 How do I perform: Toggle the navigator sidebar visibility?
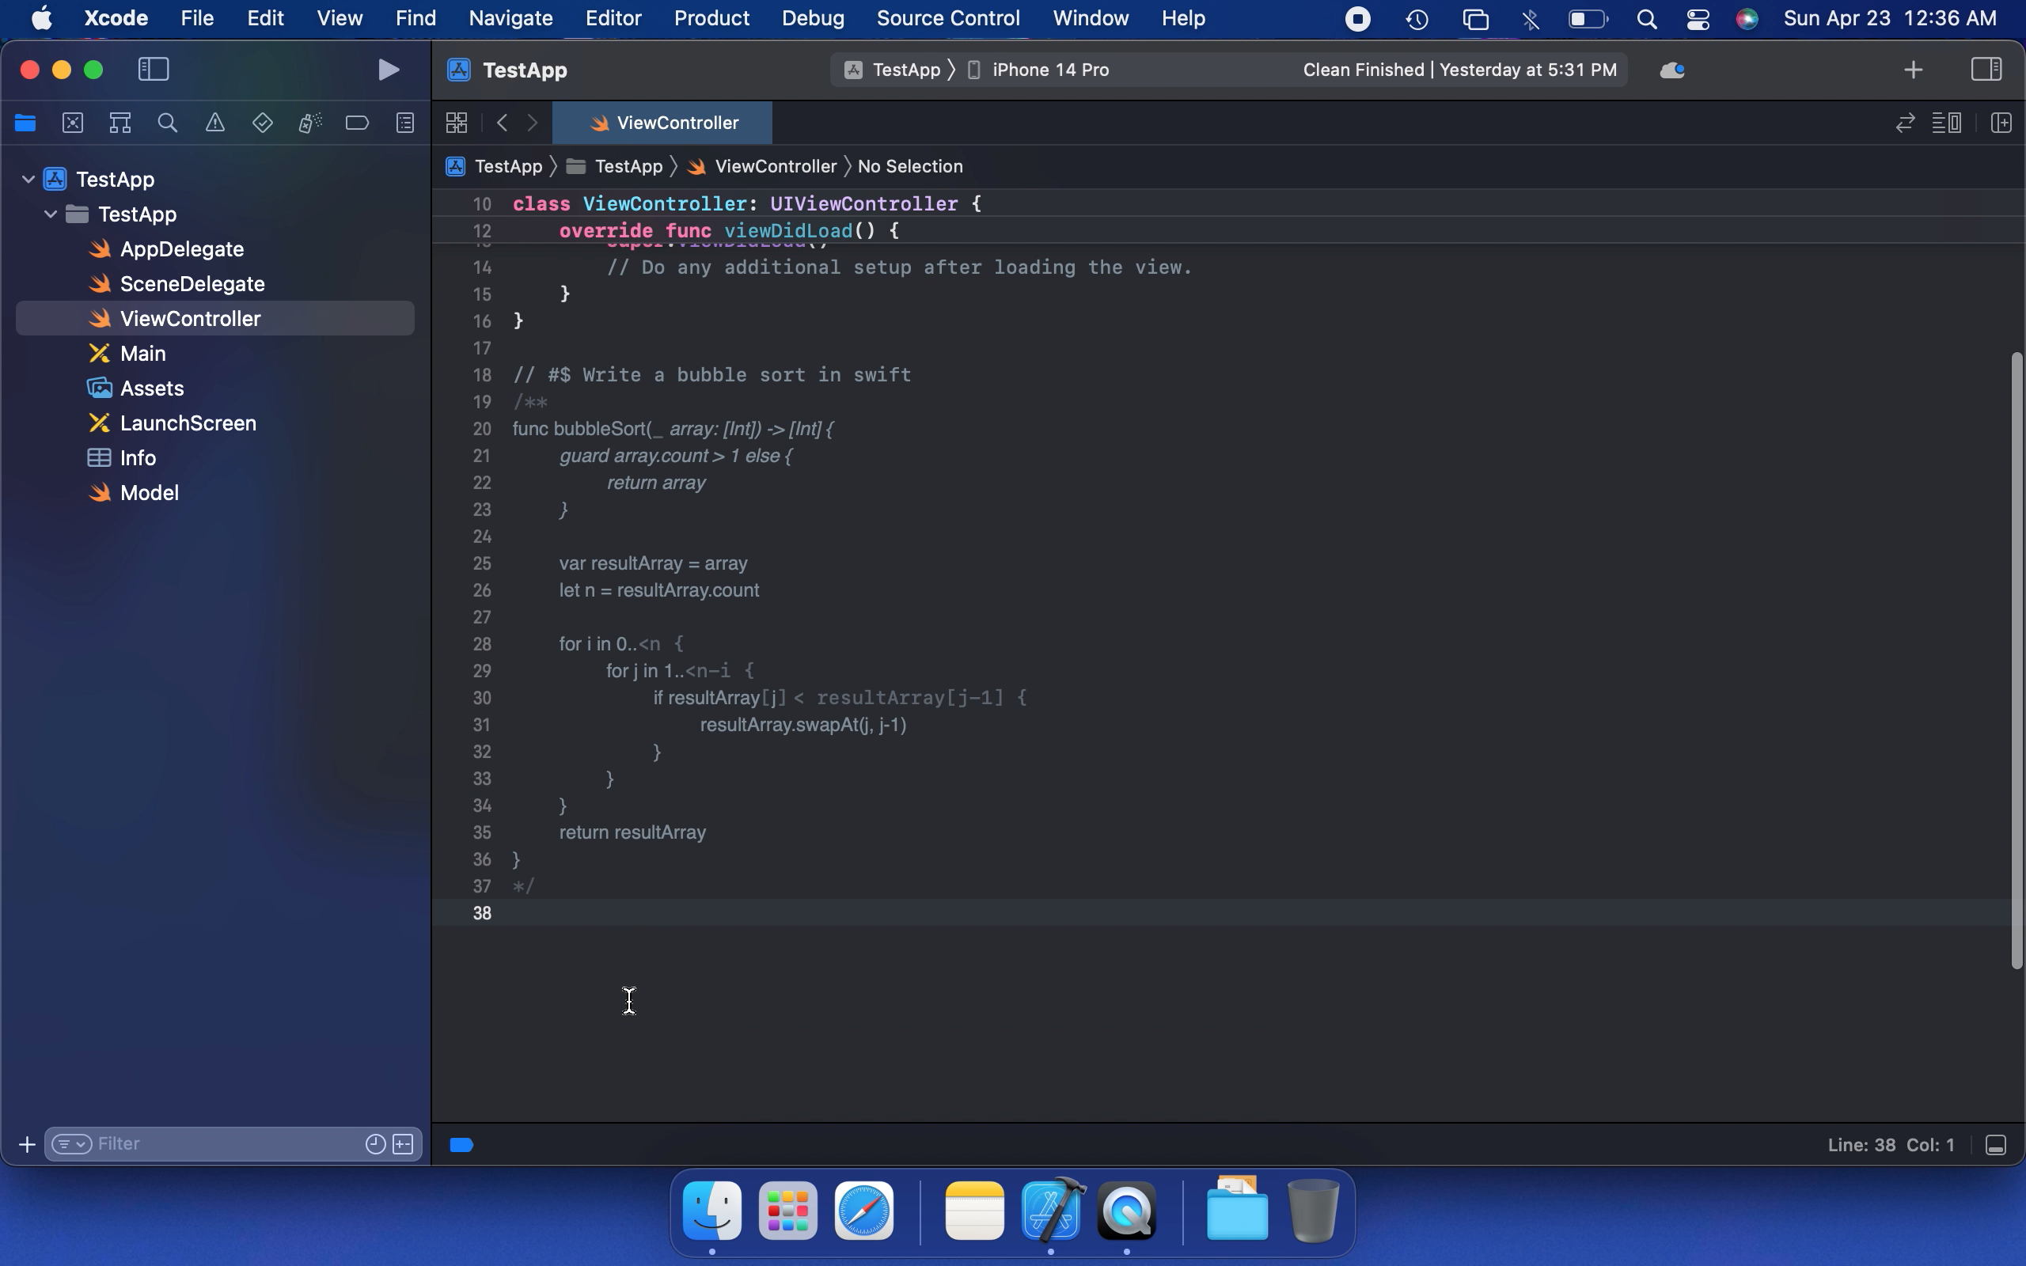[x=154, y=70]
